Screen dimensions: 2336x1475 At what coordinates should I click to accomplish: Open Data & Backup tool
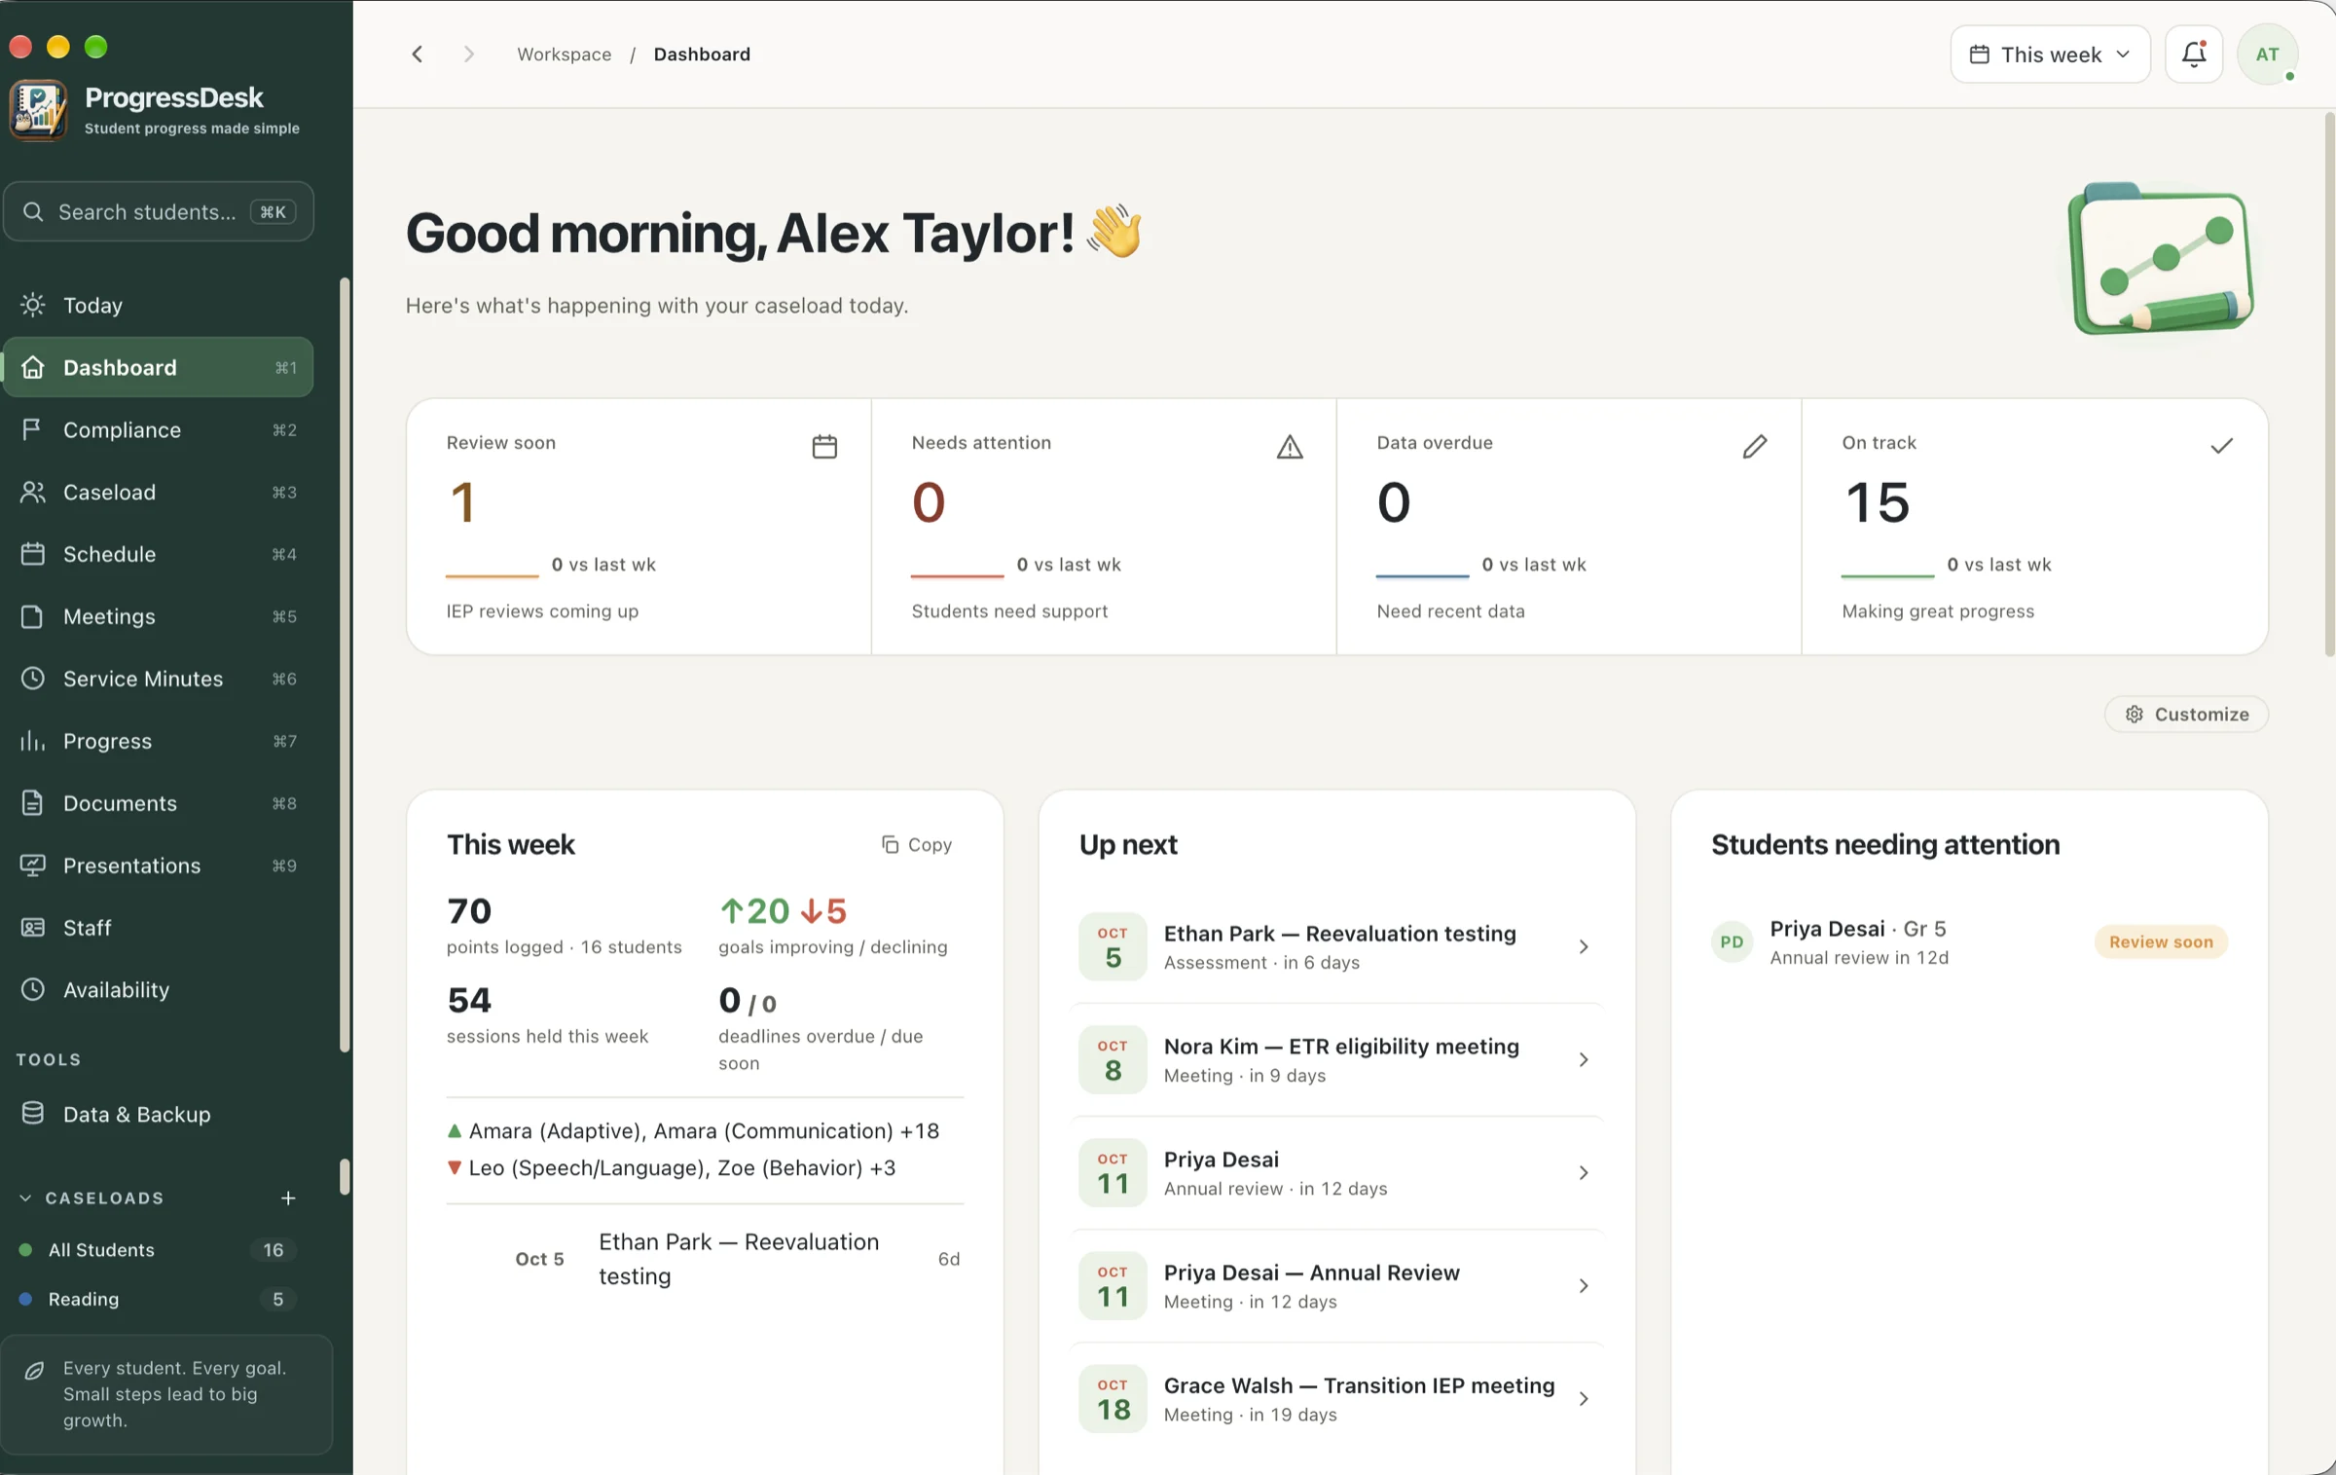(x=159, y=1114)
